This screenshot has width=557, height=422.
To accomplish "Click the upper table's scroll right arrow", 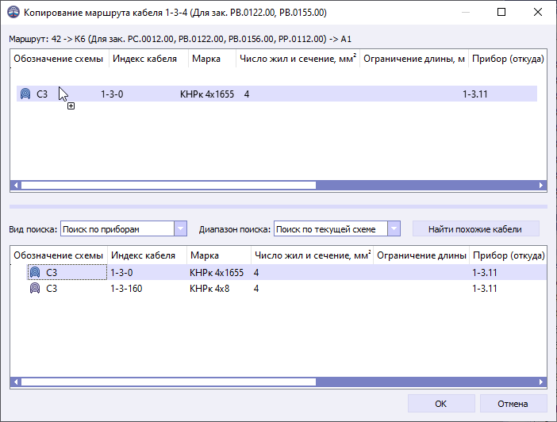I will [x=541, y=185].
